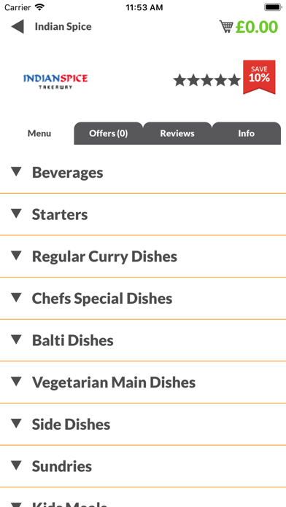This screenshot has height=507, width=286.
Task: Tap the back arrow icon
Action: (x=18, y=26)
